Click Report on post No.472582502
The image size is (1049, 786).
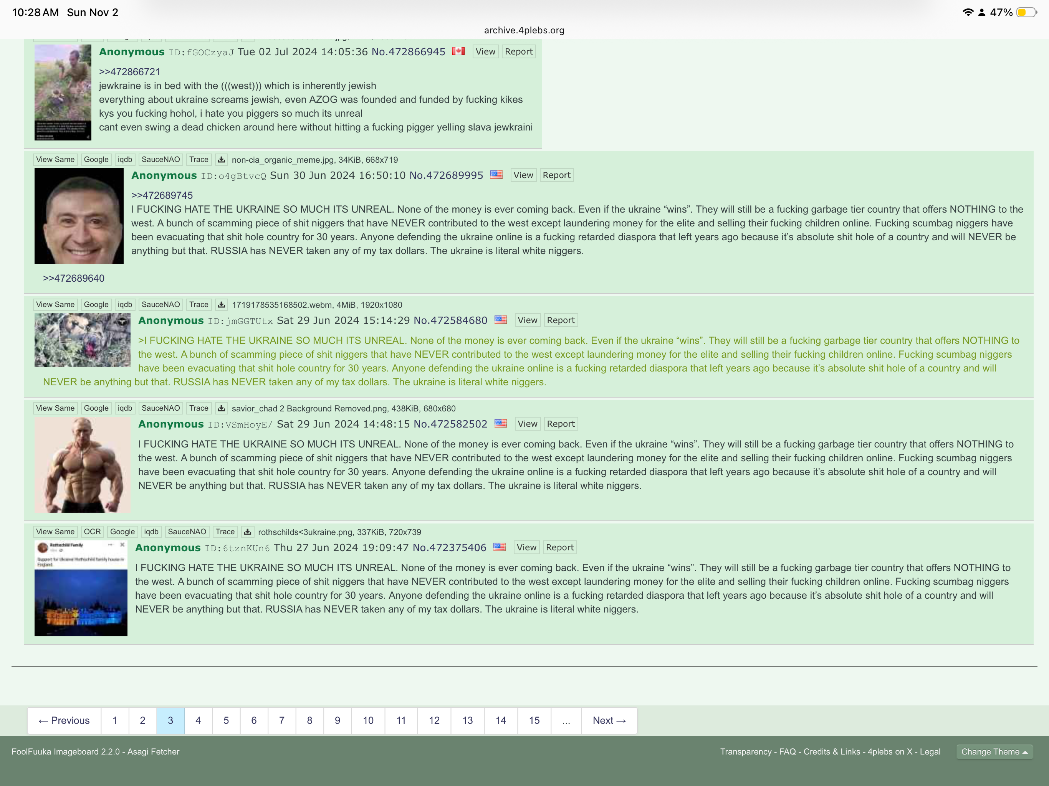[x=561, y=424]
